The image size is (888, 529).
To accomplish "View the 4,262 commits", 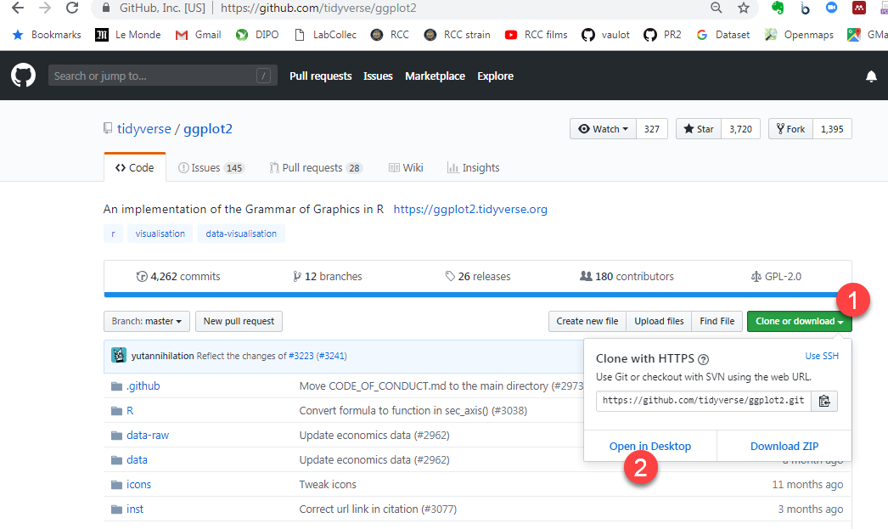I will coord(178,277).
